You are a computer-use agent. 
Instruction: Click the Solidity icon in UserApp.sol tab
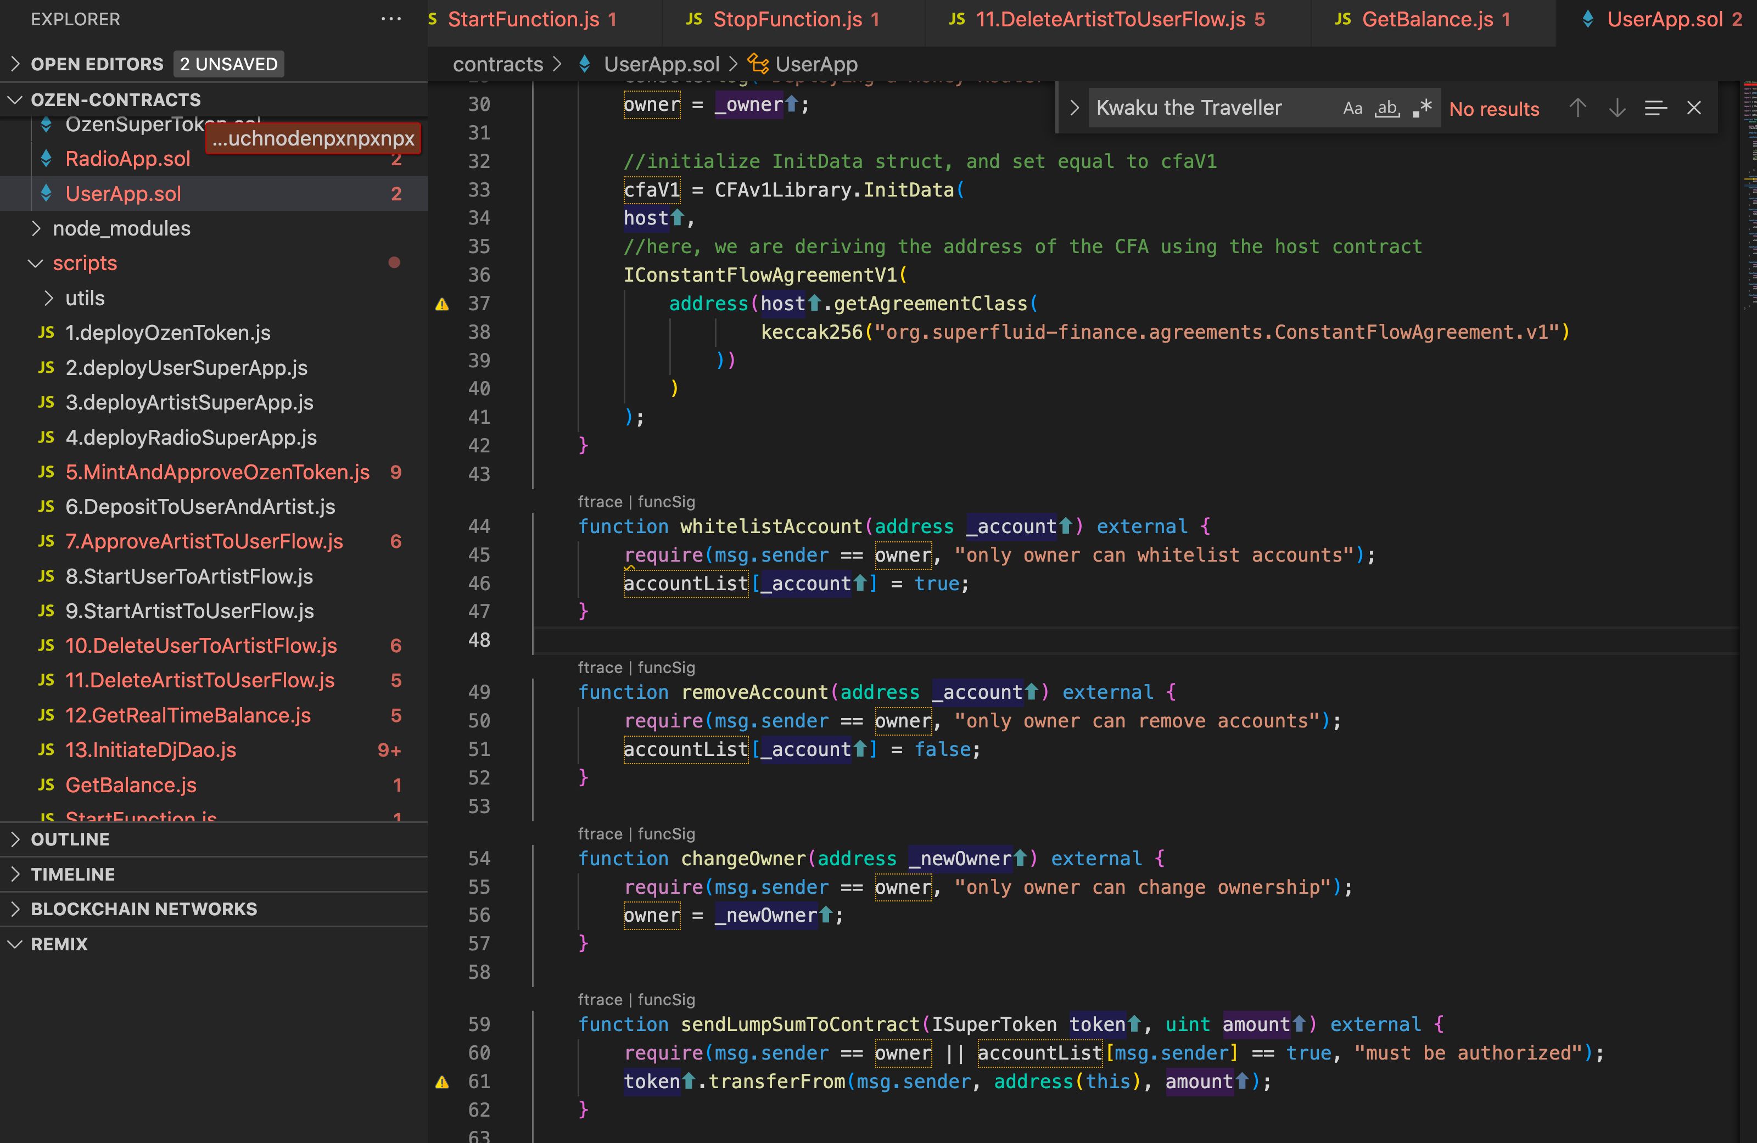tap(1587, 19)
